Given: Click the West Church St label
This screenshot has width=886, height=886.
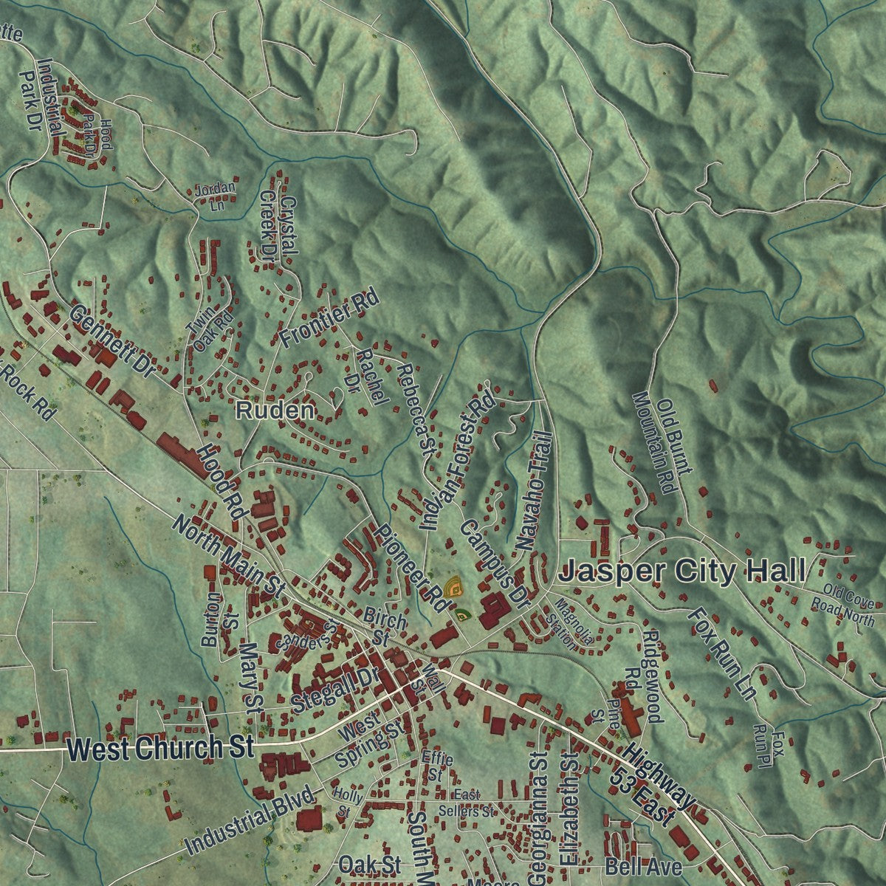Looking at the screenshot, I should coord(160,748).
